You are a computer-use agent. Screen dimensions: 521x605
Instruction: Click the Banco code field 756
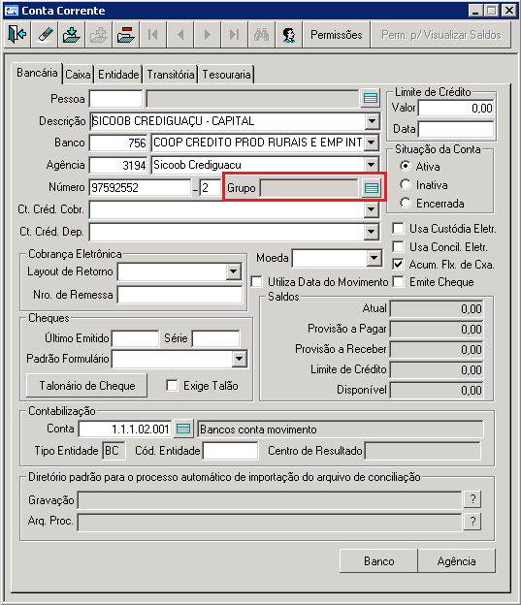tap(118, 143)
